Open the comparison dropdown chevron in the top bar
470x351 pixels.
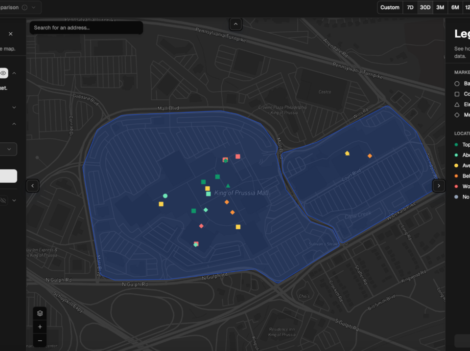click(34, 7)
